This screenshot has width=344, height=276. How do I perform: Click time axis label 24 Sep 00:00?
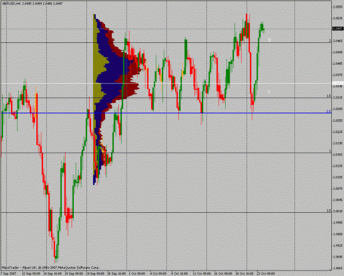coord(95,274)
